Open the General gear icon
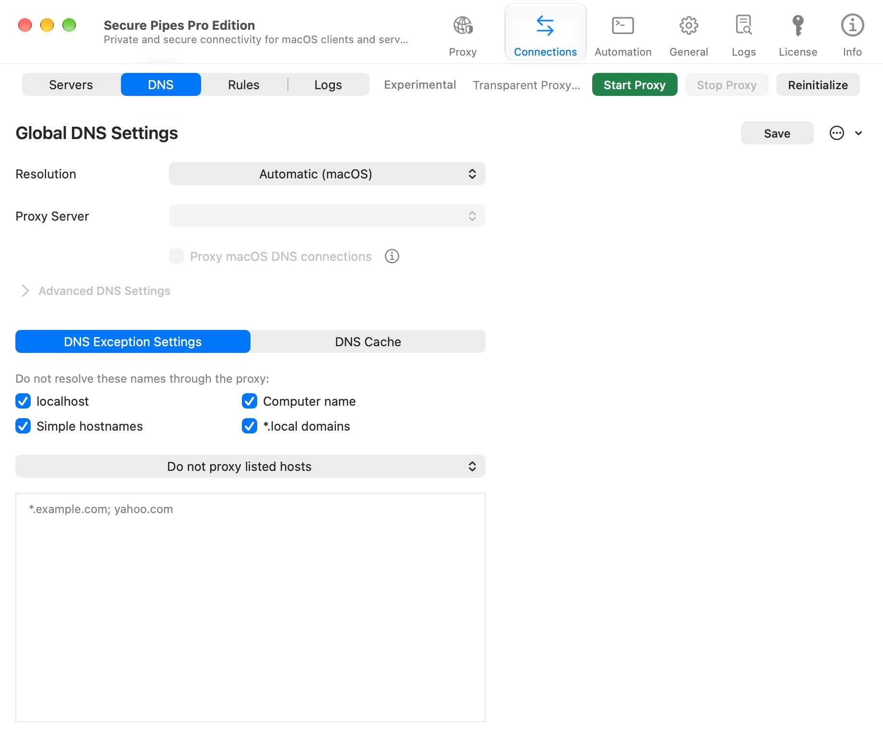 [x=689, y=25]
